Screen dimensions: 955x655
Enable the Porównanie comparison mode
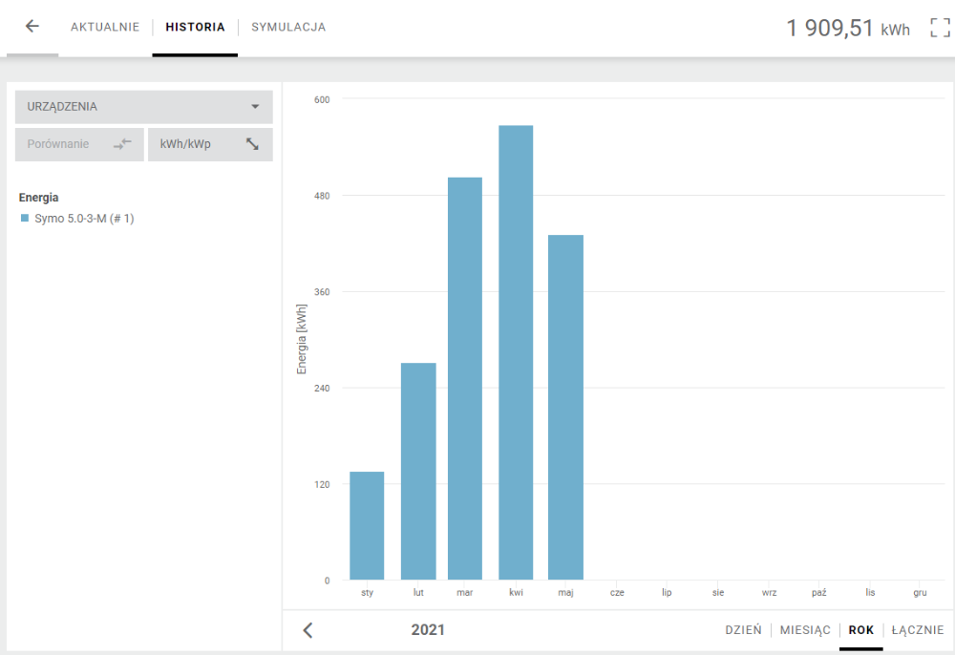[x=79, y=144]
